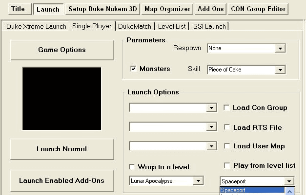Click Launch Enabled Add-Ons button

62,180
